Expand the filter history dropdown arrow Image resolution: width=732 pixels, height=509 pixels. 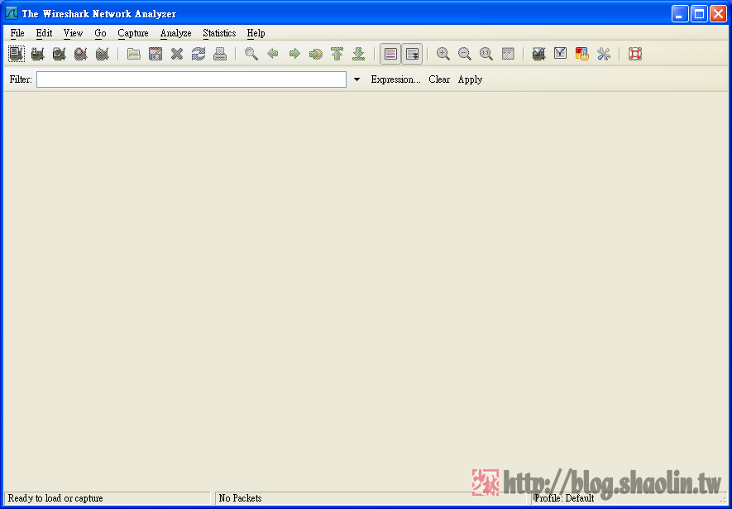356,79
